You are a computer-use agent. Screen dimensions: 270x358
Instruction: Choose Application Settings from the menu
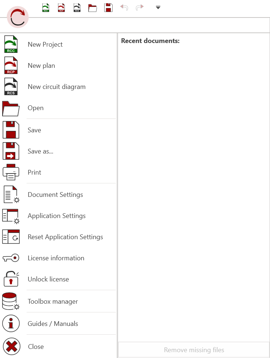pos(56,215)
